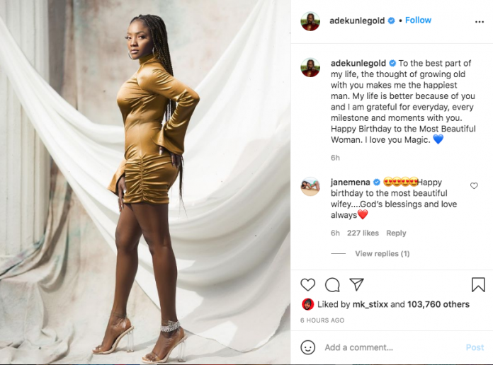Open mk_stixx profile from liked by
493x365 pixels.
tap(370, 304)
